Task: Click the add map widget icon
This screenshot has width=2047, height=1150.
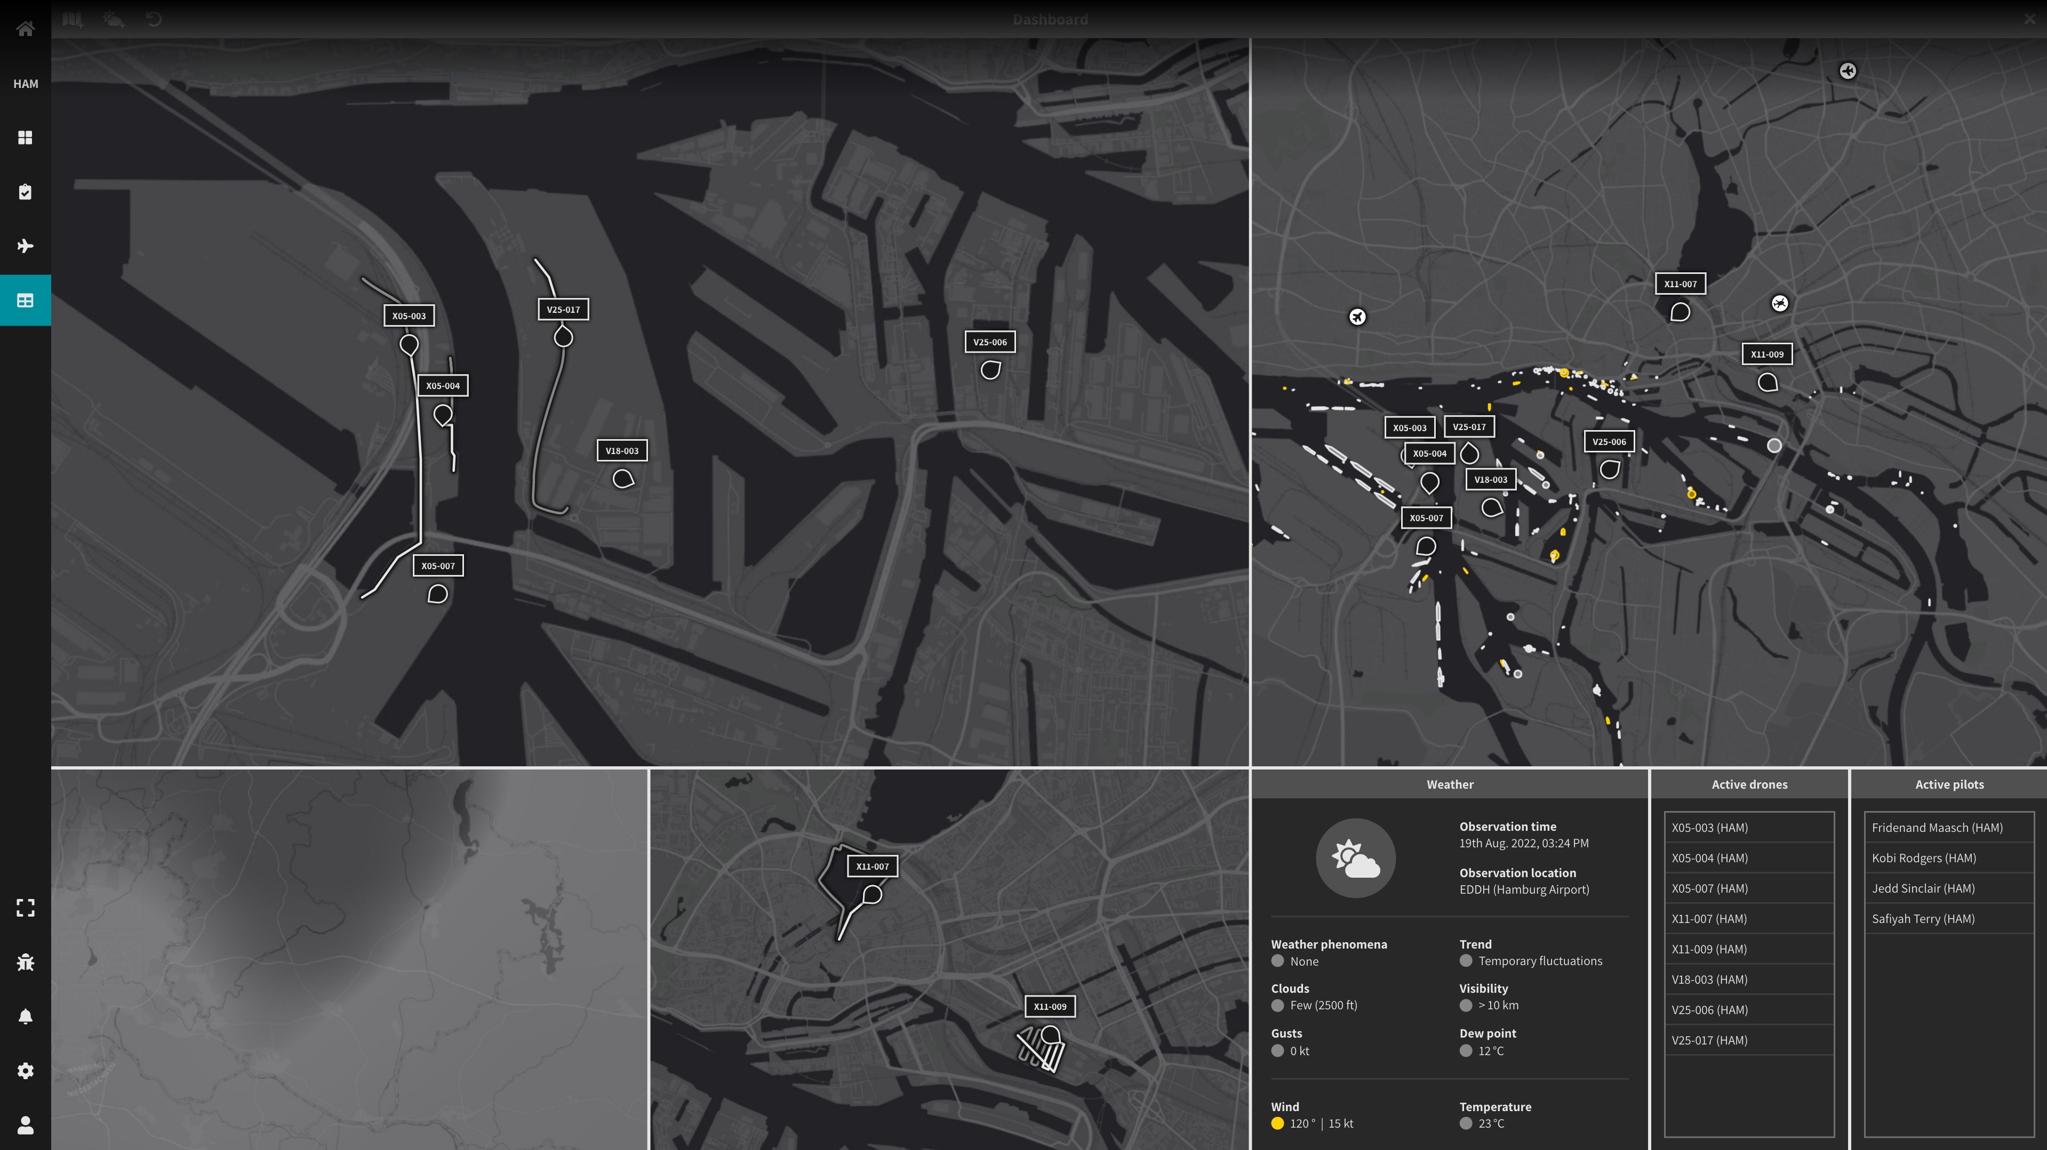Action: [73, 19]
